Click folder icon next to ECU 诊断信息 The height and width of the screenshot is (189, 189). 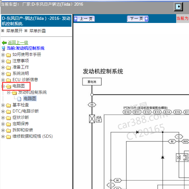(8, 80)
